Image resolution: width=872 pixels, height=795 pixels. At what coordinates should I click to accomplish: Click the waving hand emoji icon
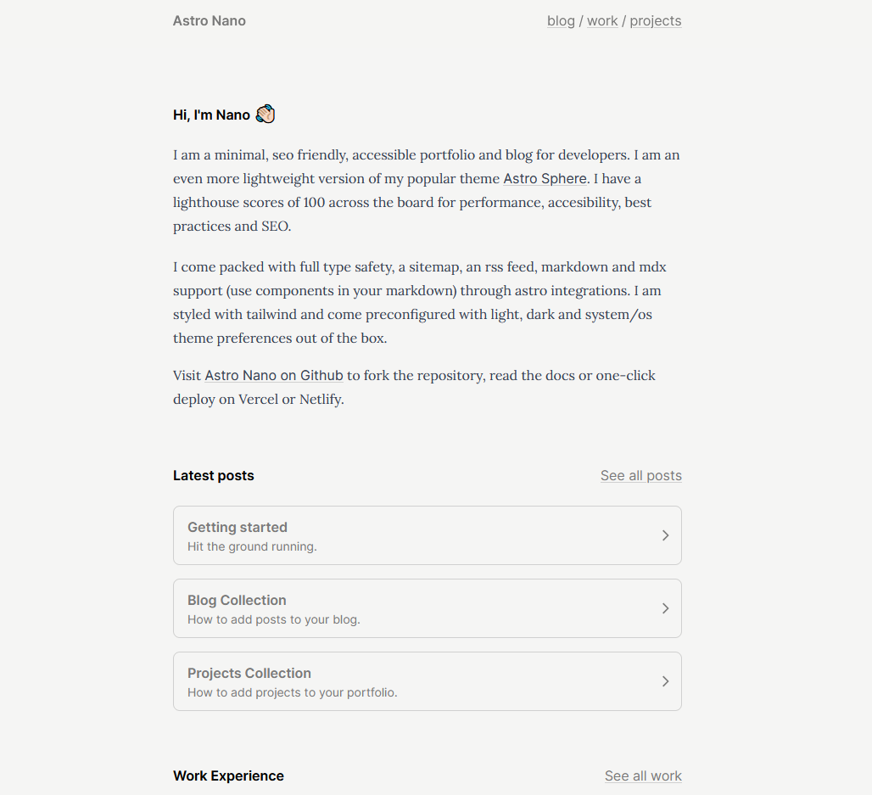tap(266, 115)
